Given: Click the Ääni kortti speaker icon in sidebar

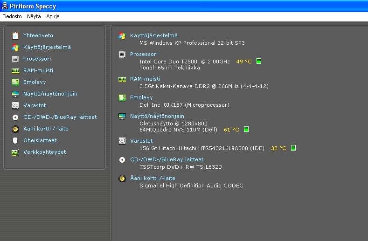Looking at the screenshot, I should coord(15,129).
